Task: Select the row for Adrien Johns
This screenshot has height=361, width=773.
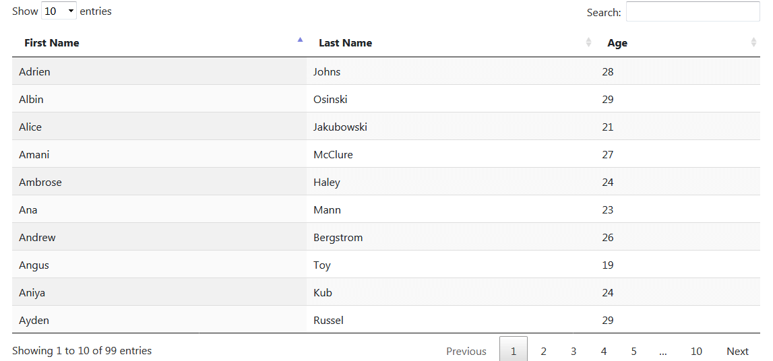Action: pos(386,71)
